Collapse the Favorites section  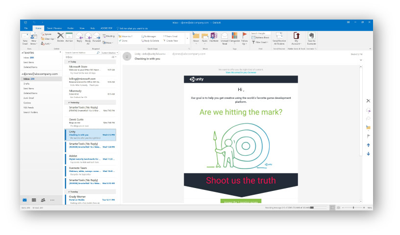tap(22, 53)
